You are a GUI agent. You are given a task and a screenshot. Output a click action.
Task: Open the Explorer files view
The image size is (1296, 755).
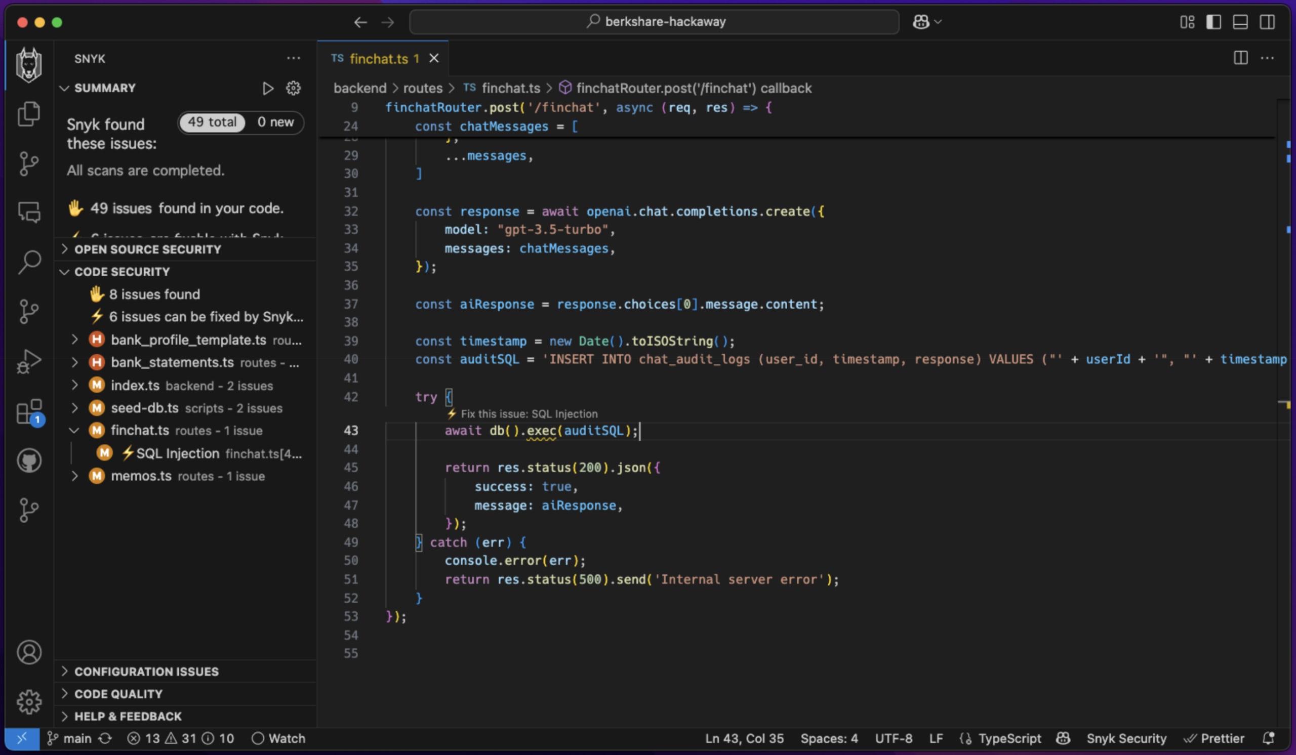pyautogui.click(x=29, y=114)
